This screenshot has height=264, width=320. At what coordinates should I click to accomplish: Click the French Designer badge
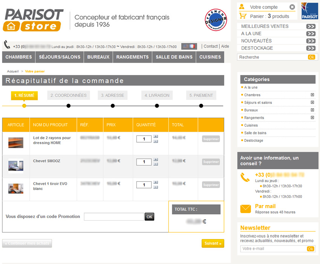[216, 20]
